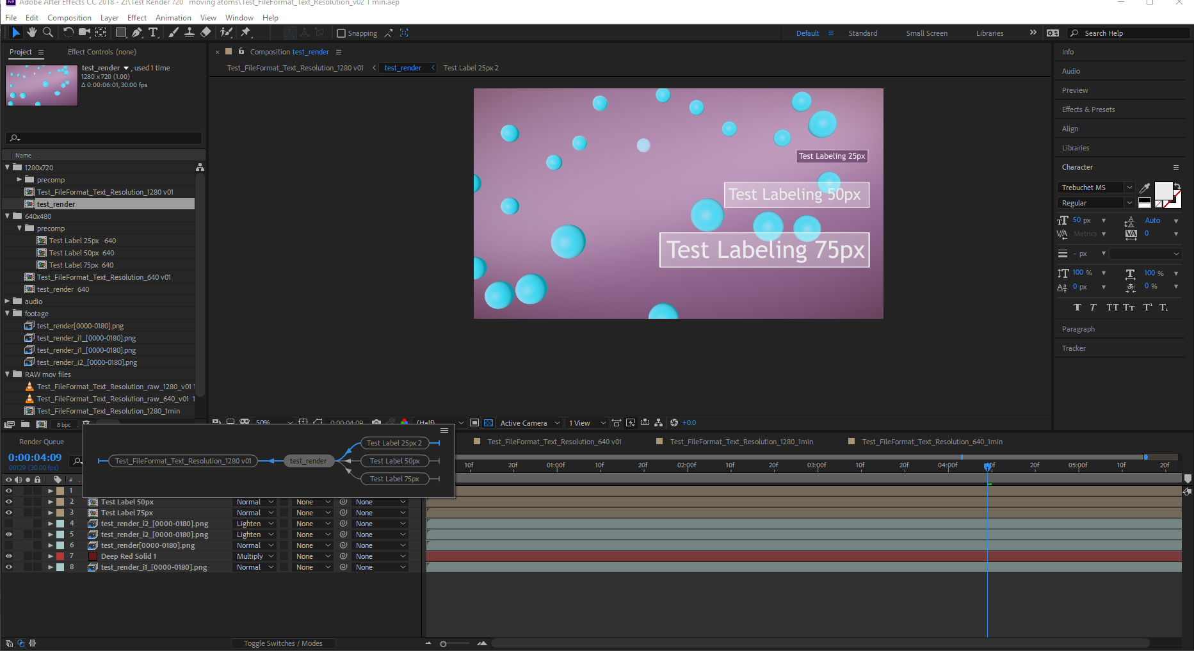Apply Faux Bold text style
Screen dimensions: 1194x651
click(x=1077, y=307)
